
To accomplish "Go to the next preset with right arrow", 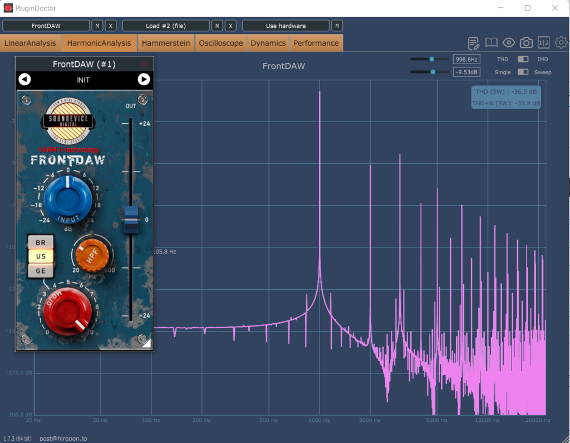I will tap(144, 79).
